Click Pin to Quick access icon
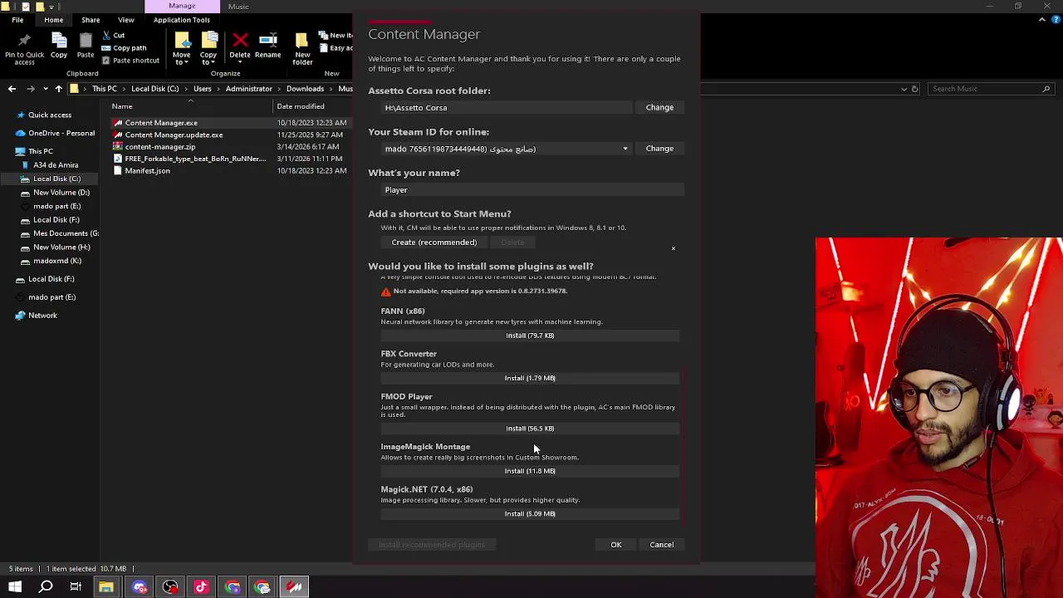This screenshot has height=598, width=1063. pyautogui.click(x=24, y=41)
